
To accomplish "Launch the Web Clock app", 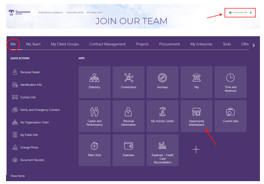I will 94,149.
